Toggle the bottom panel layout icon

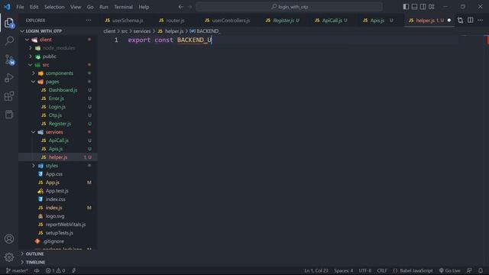[414, 7]
